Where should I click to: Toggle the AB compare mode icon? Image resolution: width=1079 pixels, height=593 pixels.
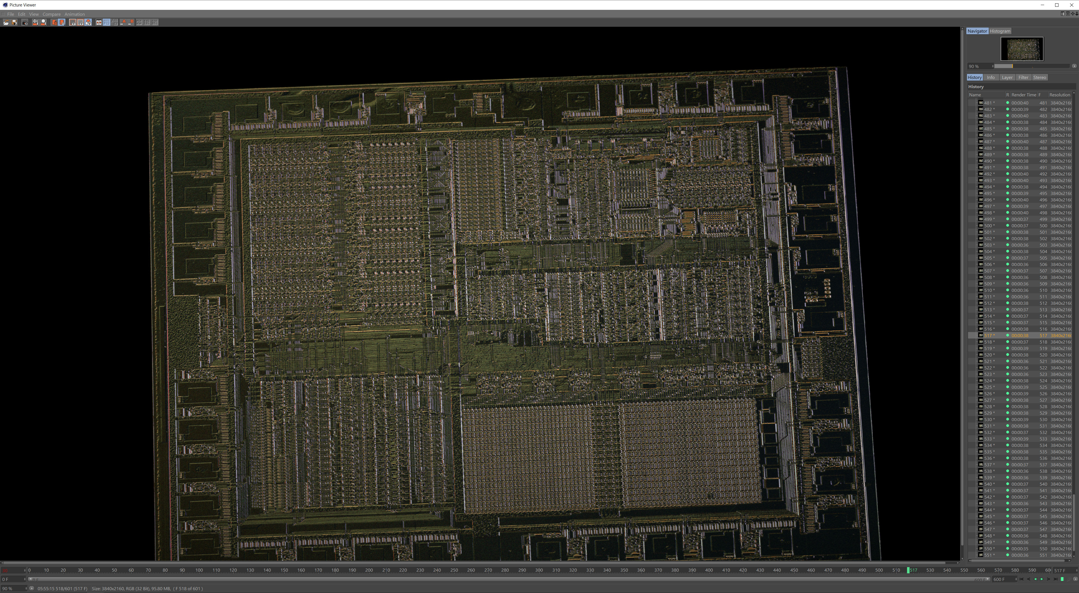99,23
